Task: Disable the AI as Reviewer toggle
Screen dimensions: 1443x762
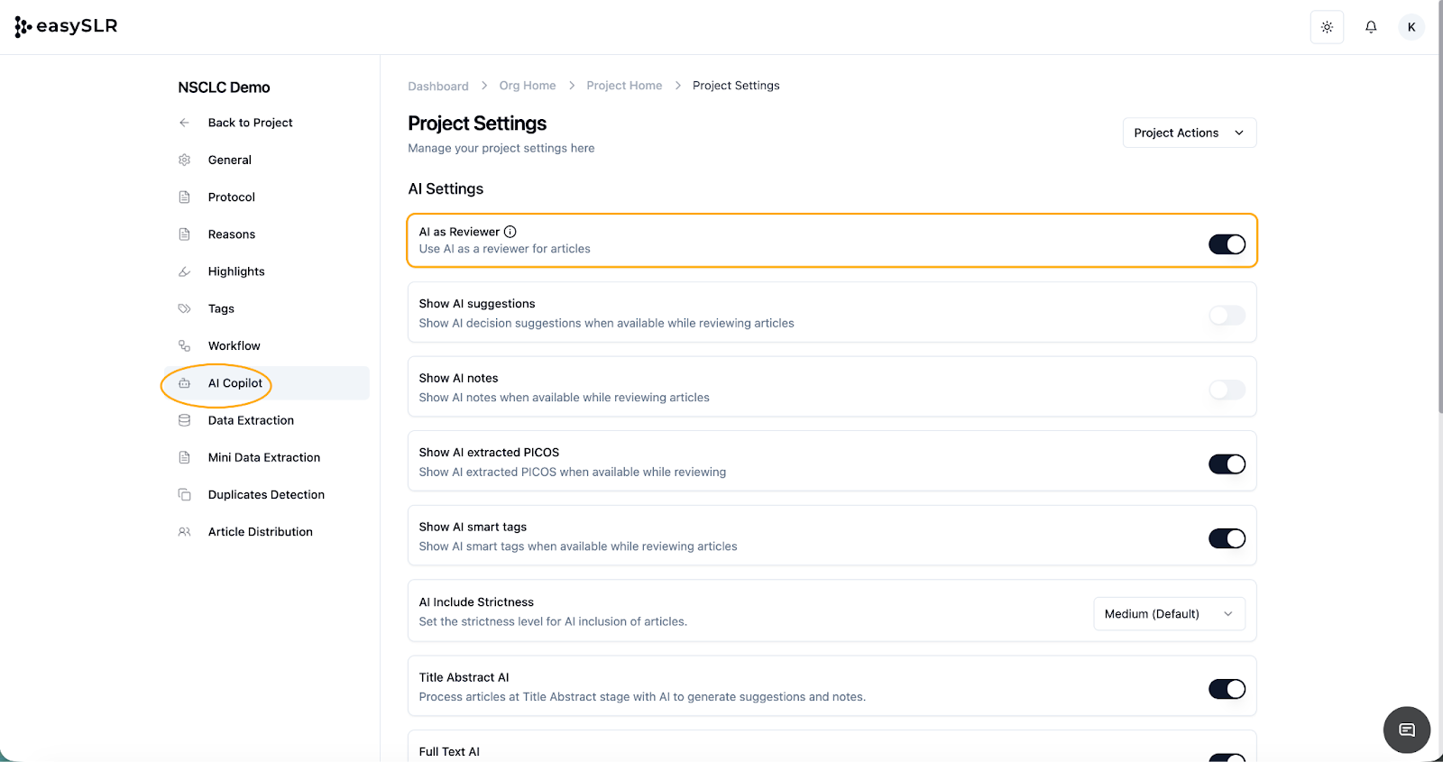Action: tap(1227, 244)
